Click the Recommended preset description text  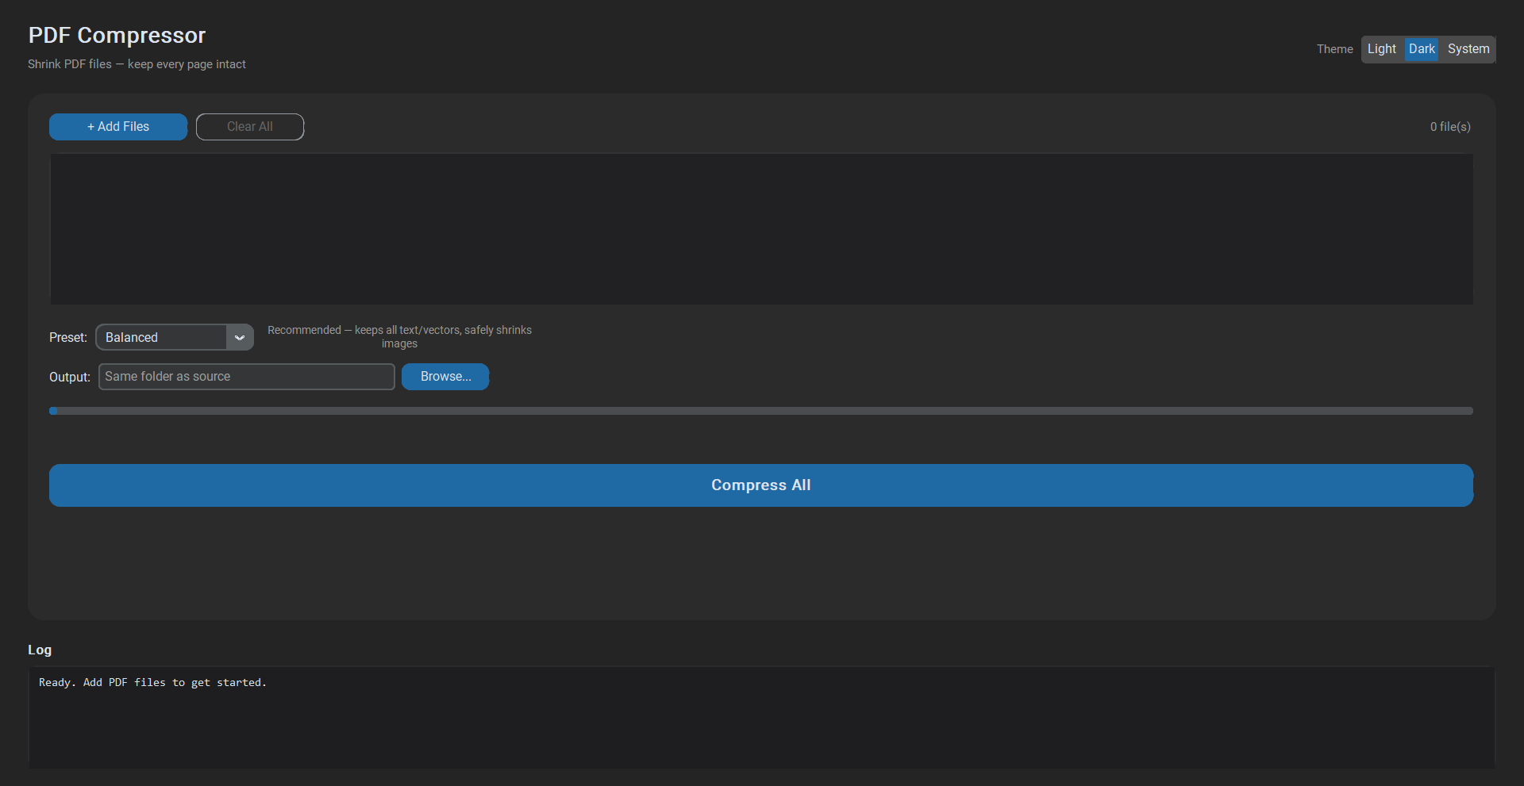click(x=399, y=337)
